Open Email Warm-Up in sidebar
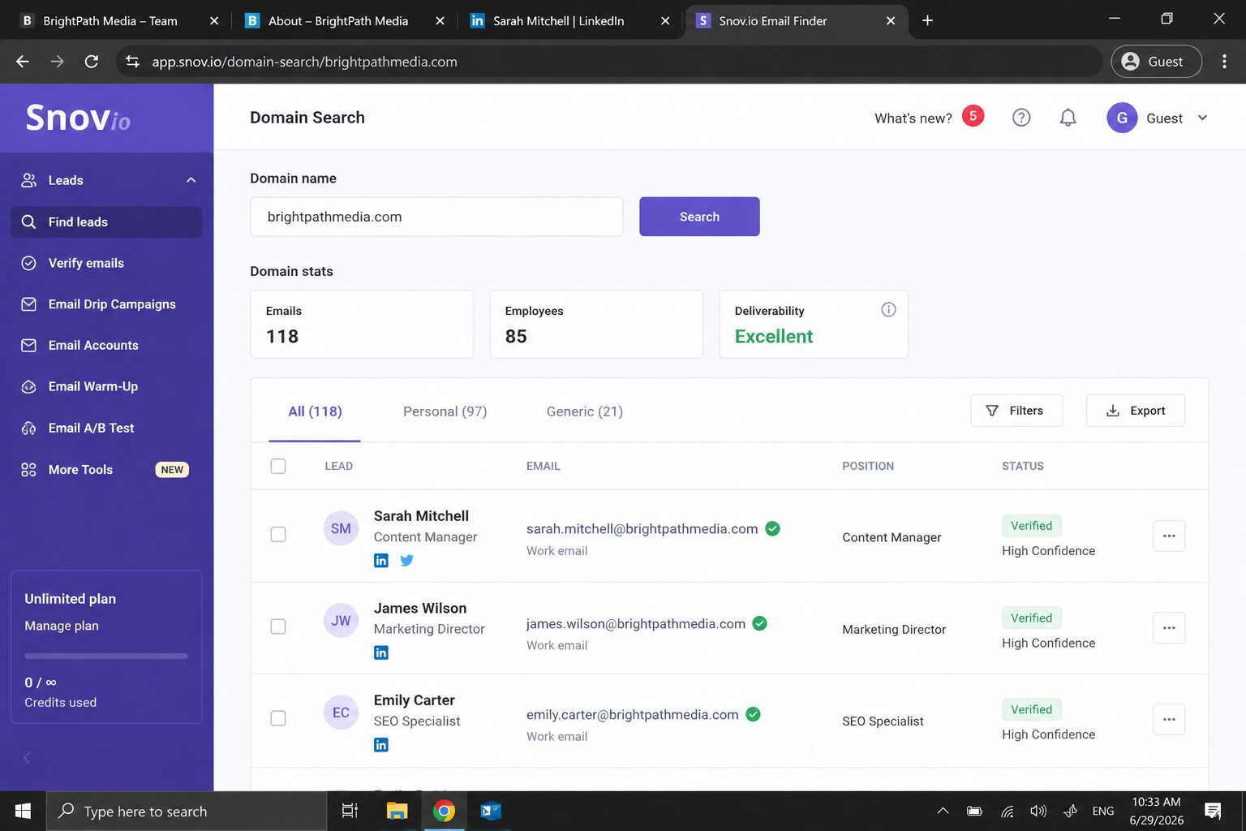 coord(106,386)
